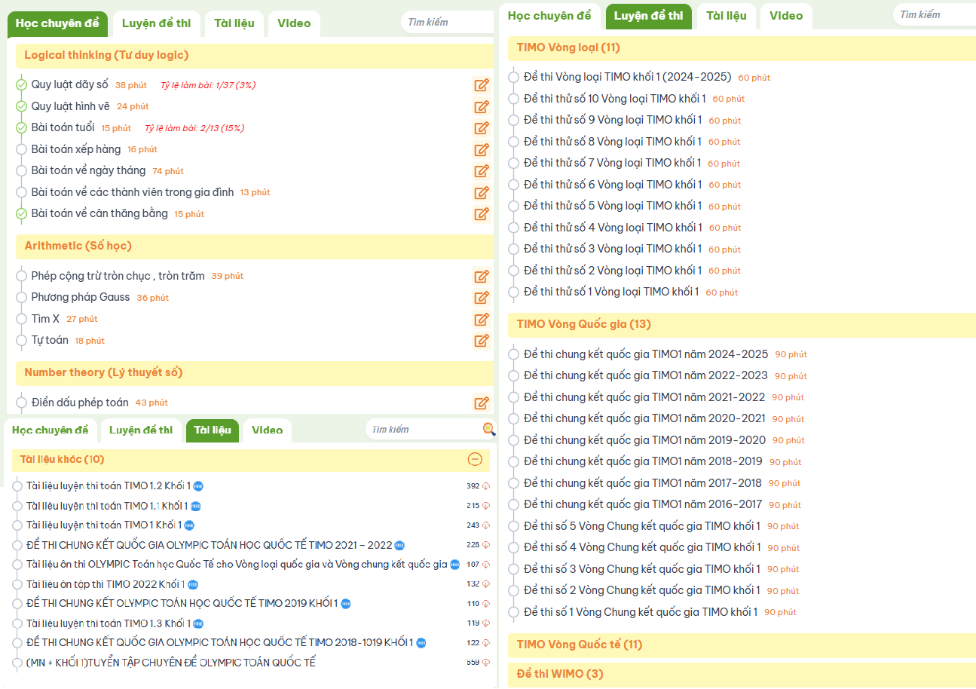Open the Video tab above the Tài liệu khác list
Screen dimensions: 976x689
[267, 430]
